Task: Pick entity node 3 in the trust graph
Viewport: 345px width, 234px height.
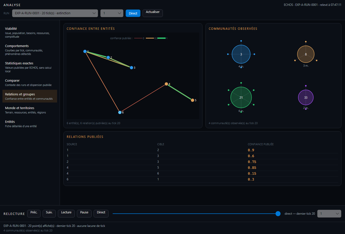Action: coord(131,68)
